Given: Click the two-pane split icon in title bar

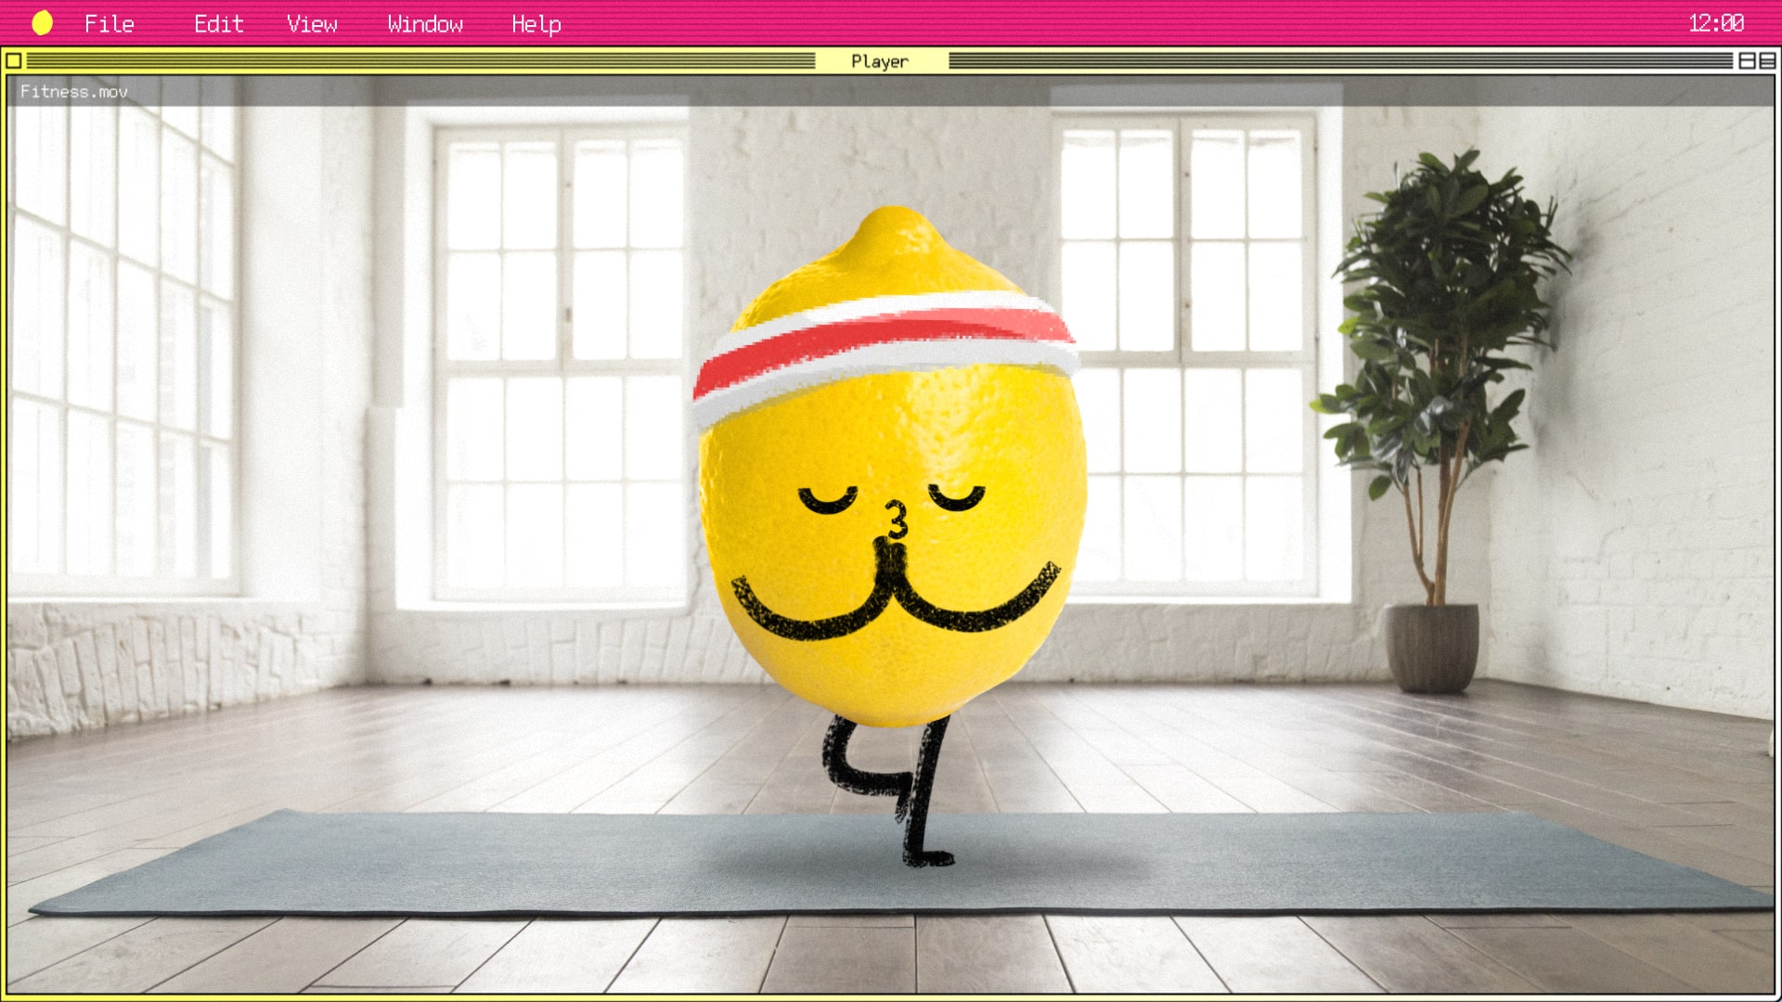Looking at the screenshot, I should [1747, 61].
